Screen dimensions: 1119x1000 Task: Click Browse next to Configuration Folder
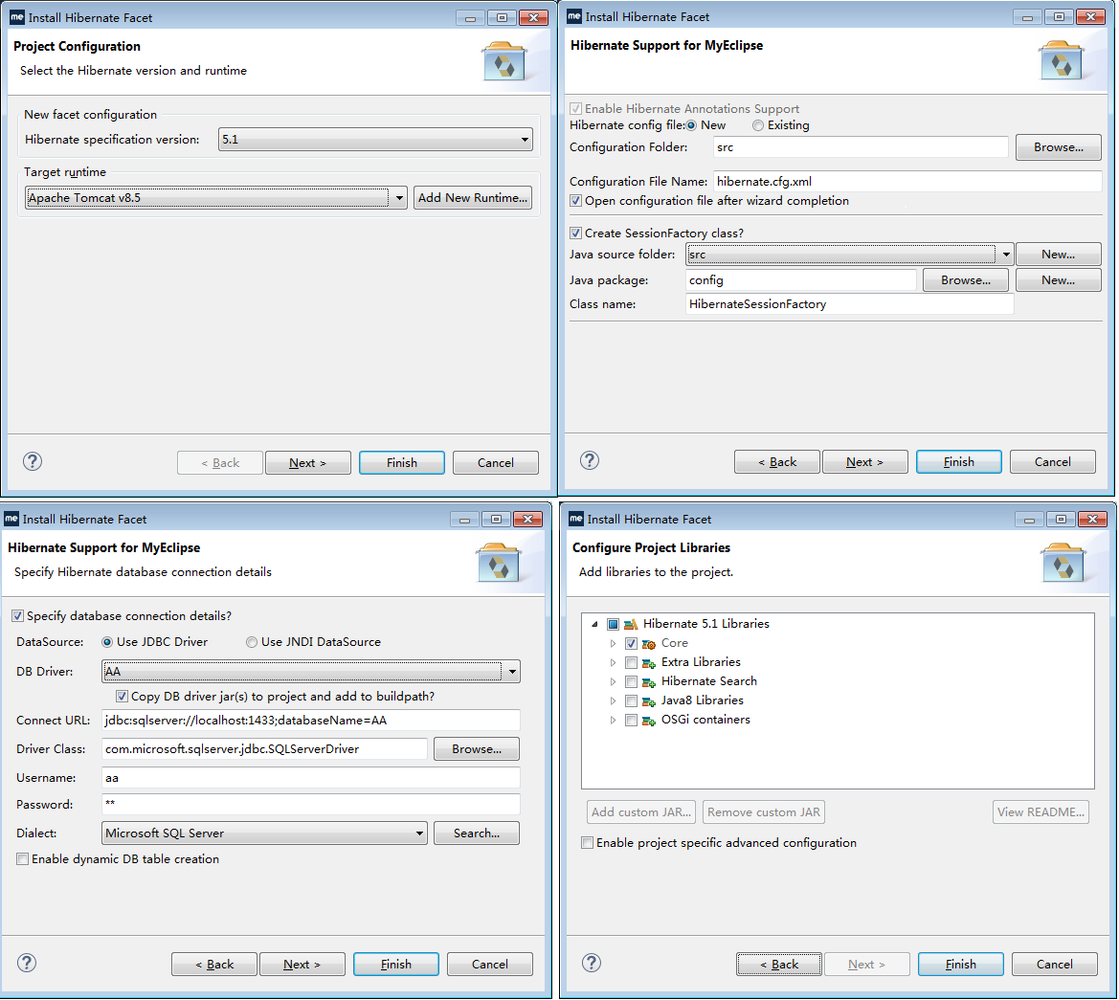[x=1058, y=147]
